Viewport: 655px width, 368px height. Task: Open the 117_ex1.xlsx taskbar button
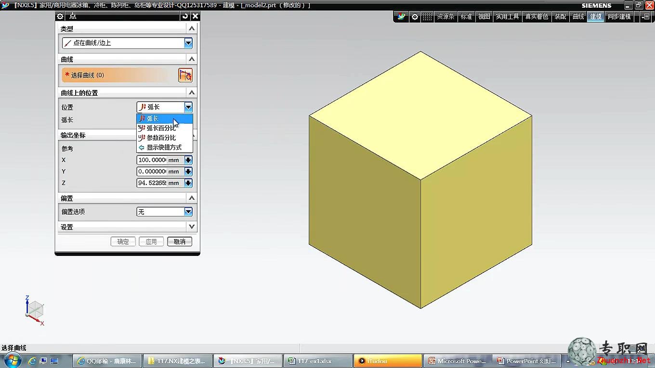pos(317,361)
